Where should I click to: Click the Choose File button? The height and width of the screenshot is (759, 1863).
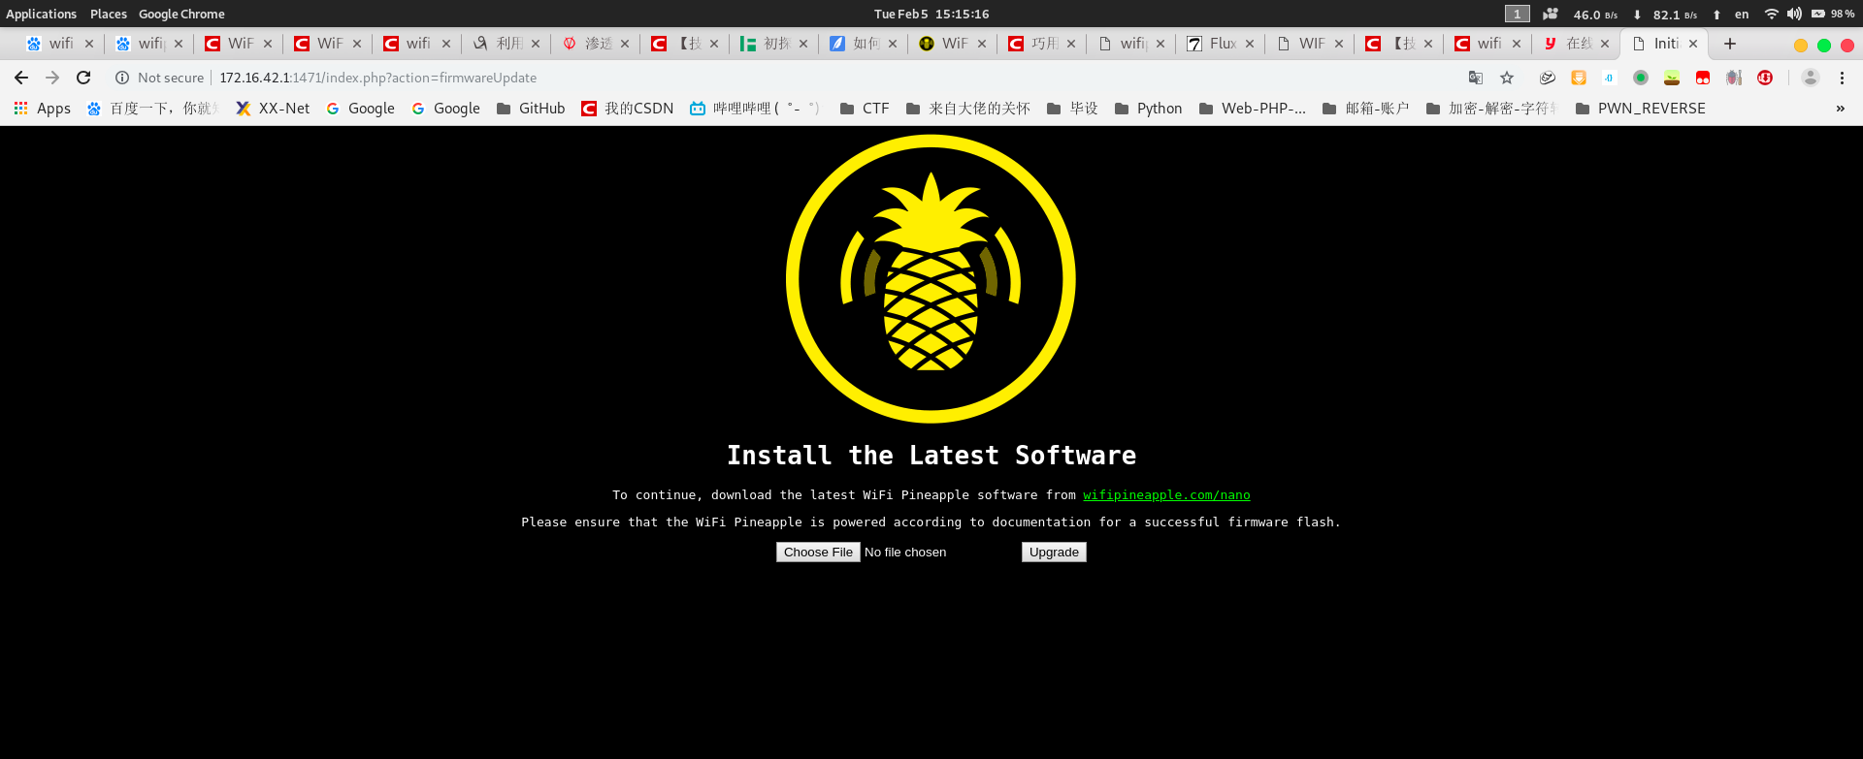point(818,552)
